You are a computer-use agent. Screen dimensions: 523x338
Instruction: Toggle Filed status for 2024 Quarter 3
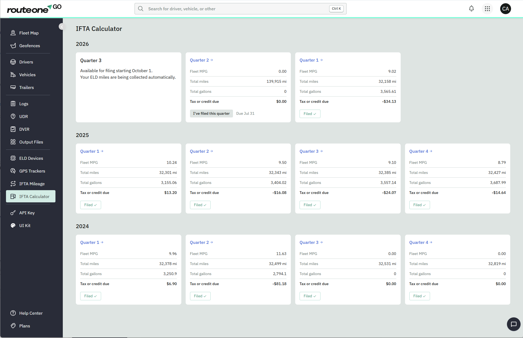310,296
